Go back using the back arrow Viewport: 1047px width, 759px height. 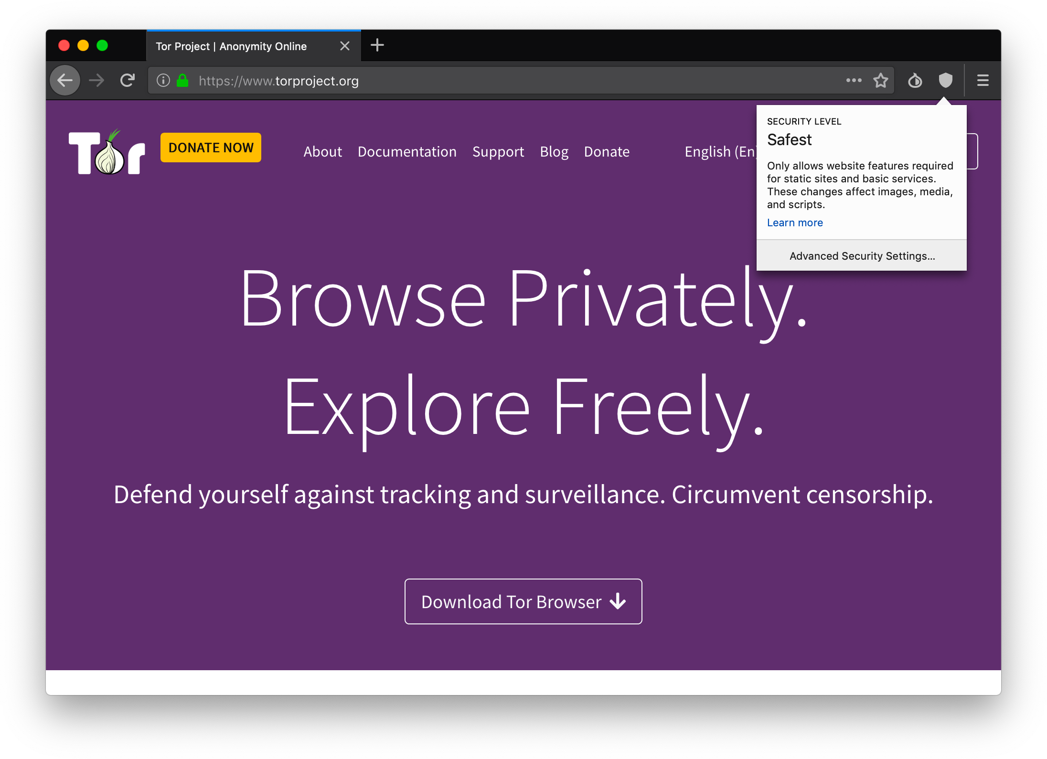coord(65,80)
